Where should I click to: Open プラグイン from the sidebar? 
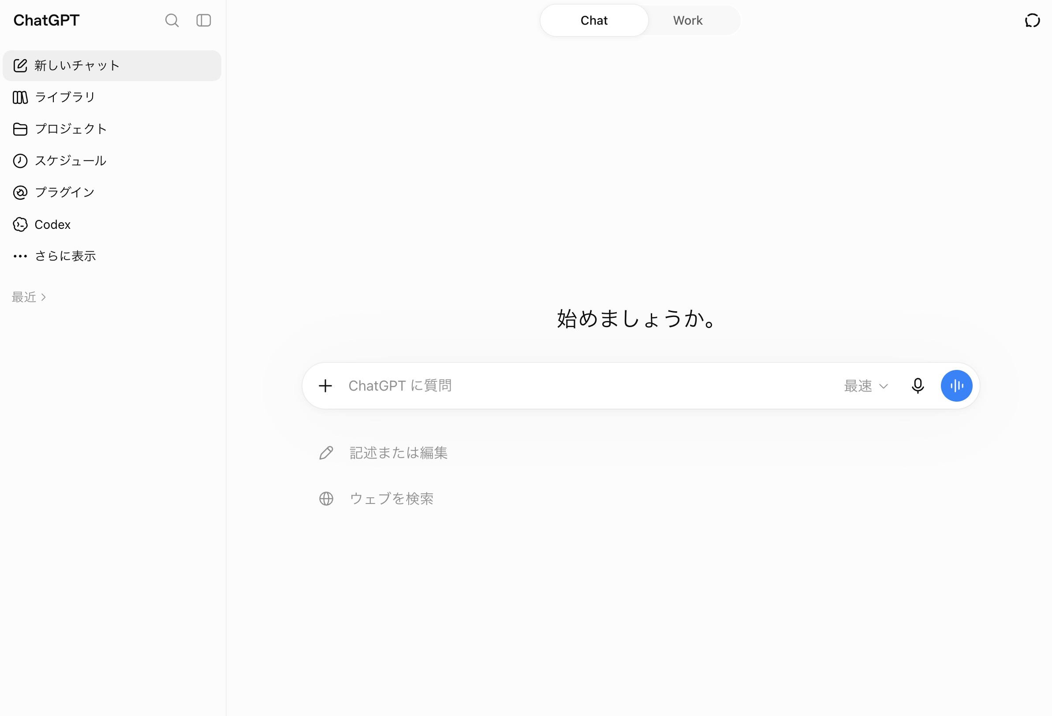(x=112, y=192)
